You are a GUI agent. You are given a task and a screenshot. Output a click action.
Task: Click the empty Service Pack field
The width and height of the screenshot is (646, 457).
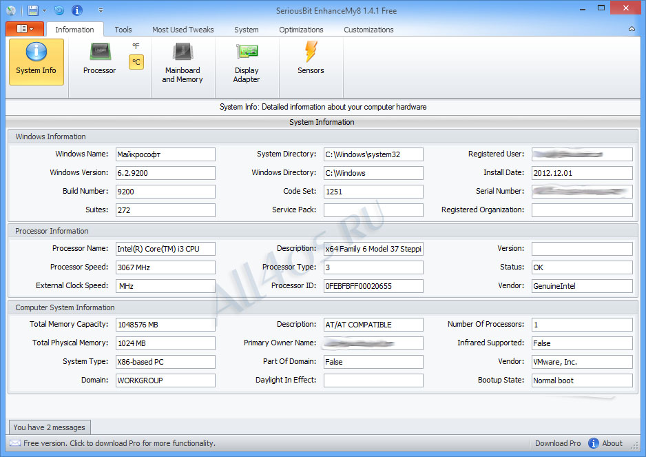pyautogui.click(x=373, y=210)
